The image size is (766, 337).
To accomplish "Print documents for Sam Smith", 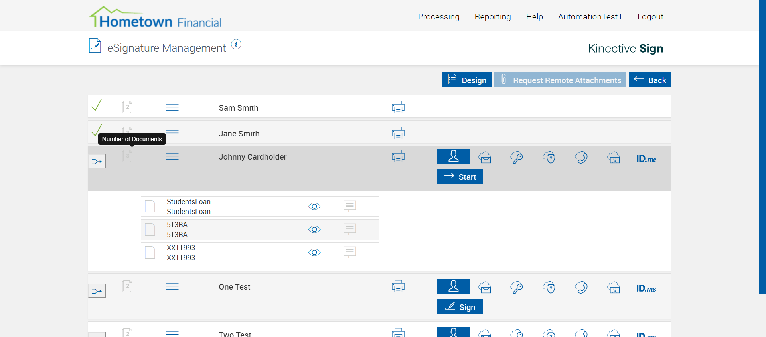I will [x=398, y=107].
